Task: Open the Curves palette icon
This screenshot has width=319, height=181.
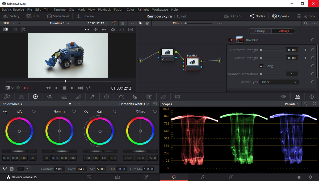Action: click(78, 97)
